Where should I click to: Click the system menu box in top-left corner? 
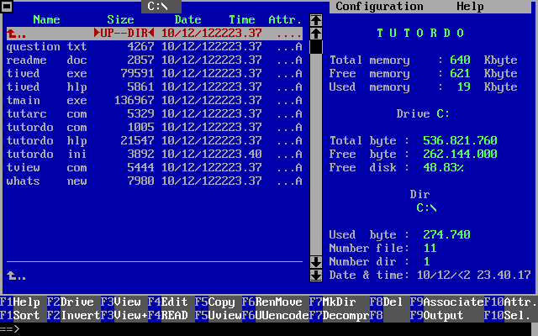[x=6, y=6]
